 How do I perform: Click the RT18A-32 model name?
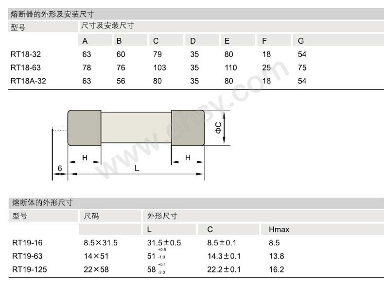pos(28,81)
